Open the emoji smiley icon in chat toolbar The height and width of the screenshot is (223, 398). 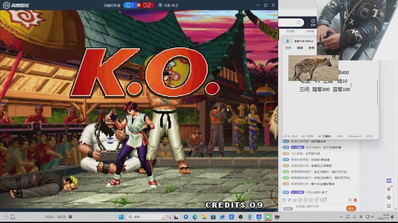tap(284, 200)
